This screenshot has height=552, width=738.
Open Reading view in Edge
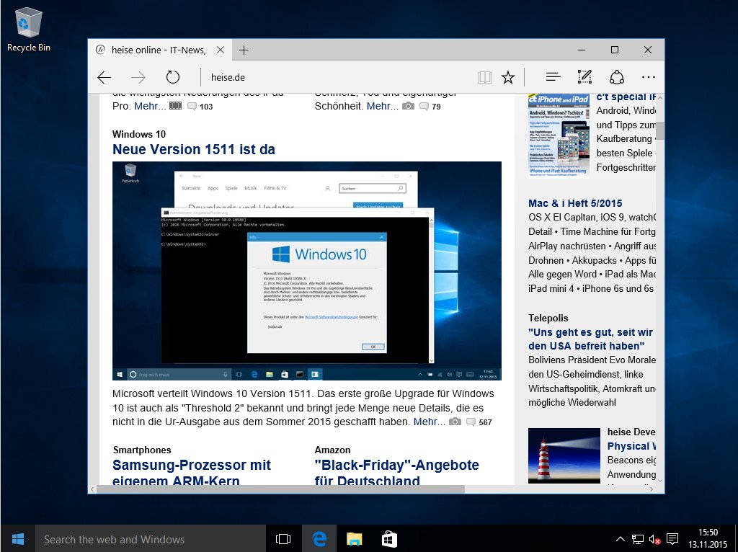tap(485, 78)
